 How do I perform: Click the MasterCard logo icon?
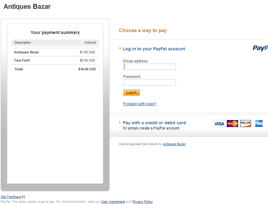pos(232,123)
